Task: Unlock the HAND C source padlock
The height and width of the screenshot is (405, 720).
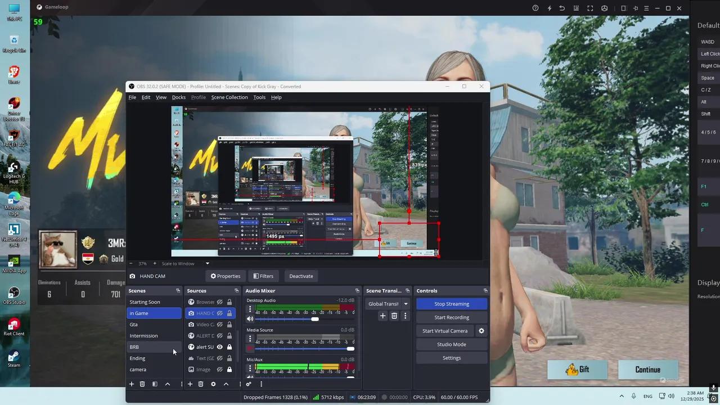Action: pyautogui.click(x=229, y=313)
